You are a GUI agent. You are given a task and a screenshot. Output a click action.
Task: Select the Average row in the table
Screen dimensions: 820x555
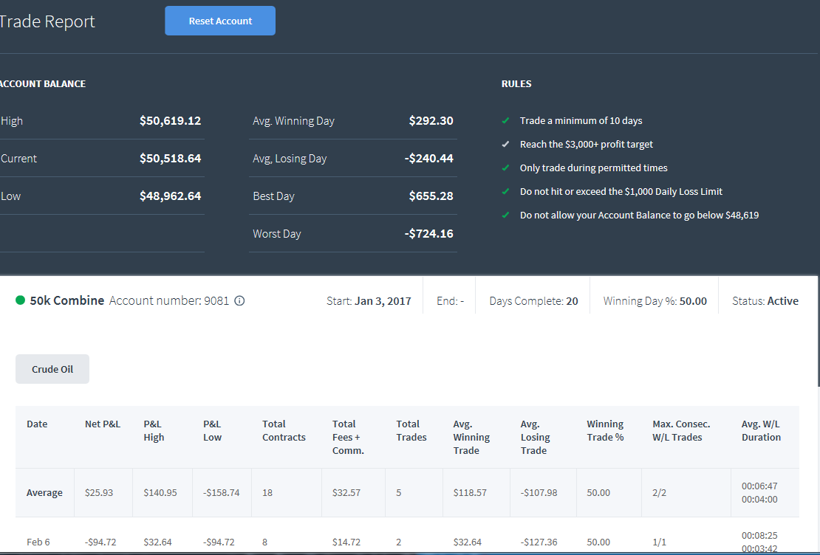pos(407,493)
